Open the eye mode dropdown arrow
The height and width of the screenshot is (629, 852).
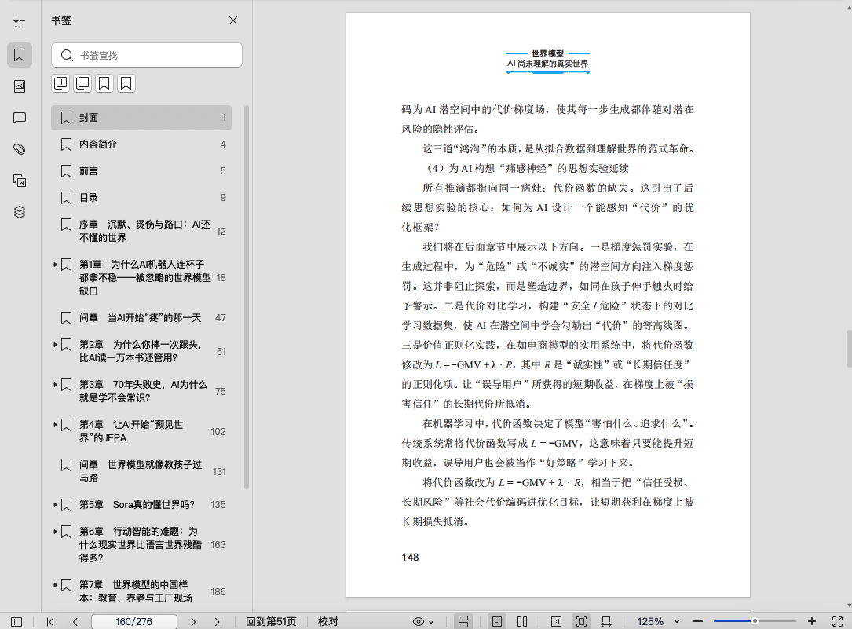[x=431, y=622]
